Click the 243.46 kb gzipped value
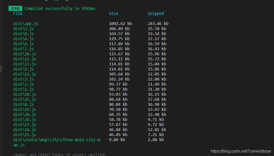The height and width of the screenshot is (156, 274). (158, 23)
